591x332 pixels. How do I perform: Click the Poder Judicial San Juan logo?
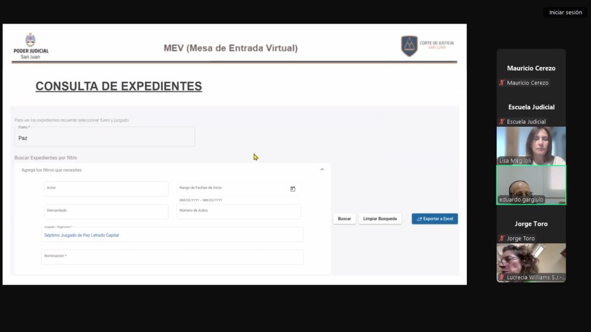pyautogui.click(x=31, y=46)
